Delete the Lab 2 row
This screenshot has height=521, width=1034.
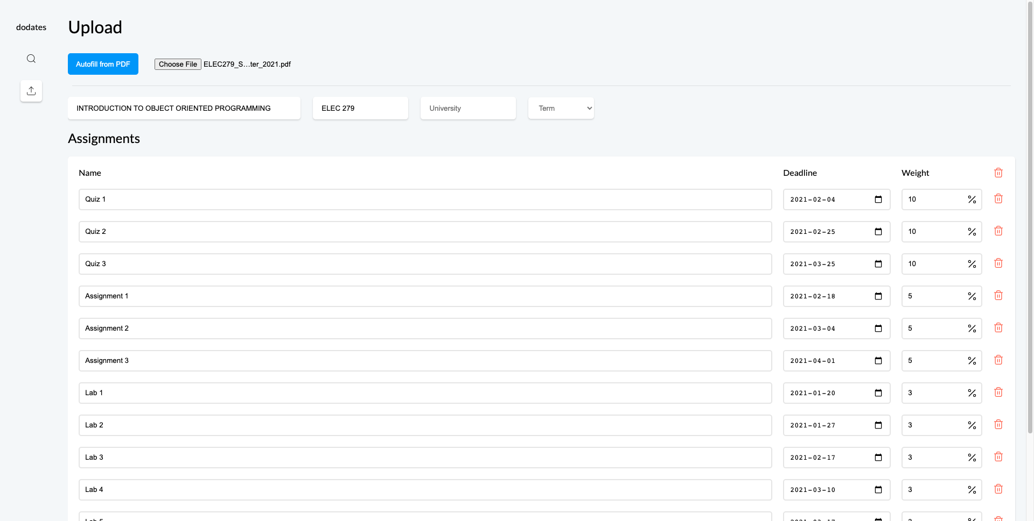click(998, 424)
